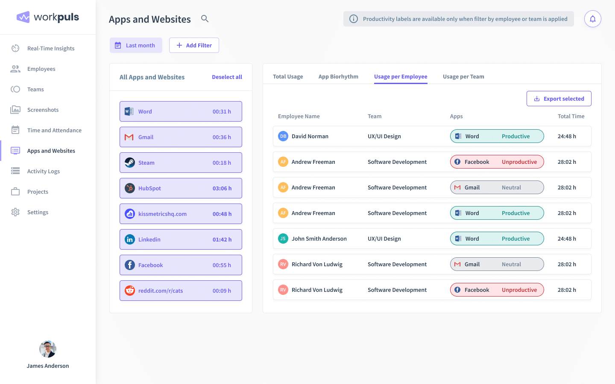Screen dimensions: 615x384
Task: Toggle the Steam app selection
Action: [x=181, y=163]
